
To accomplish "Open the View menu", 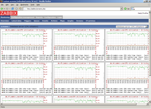I will pyautogui.click(x=12, y=5).
